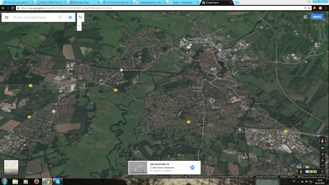Toggle 2D view mode
This screenshot has width=329, height=185.
pyautogui.click(x=322, y=148)
